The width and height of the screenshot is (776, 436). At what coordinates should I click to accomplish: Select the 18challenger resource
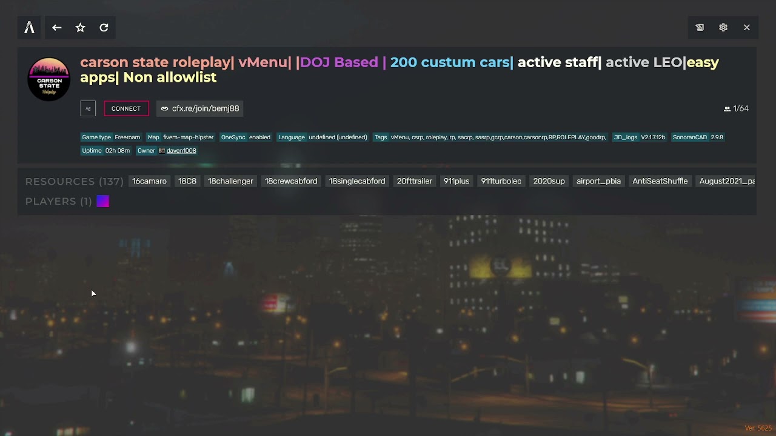click(x=230, y=181)
